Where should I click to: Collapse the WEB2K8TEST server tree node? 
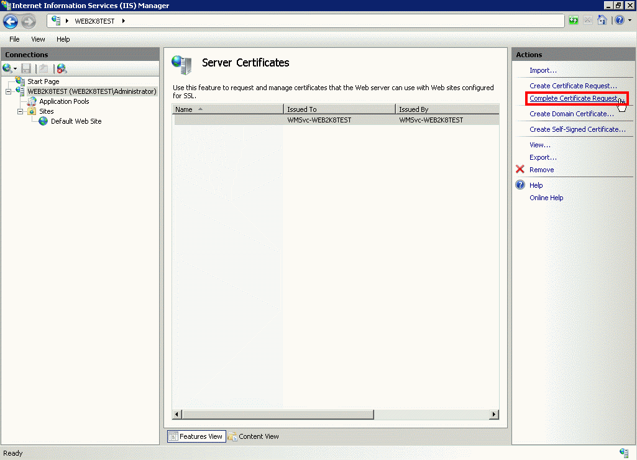tap(9, 91)
